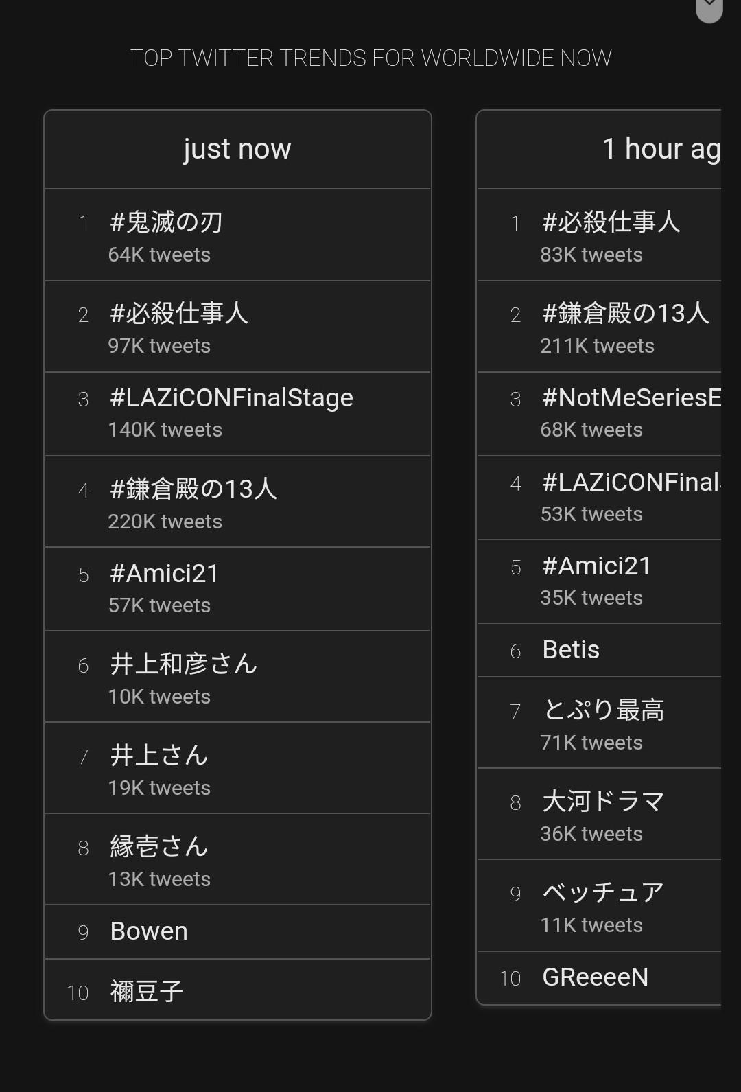Viewport: 741px width, 1092px height.
Task: Open the #LAZiCONFinalStage trend in just now
Action: pyautogui.click(x=231, y=398)
